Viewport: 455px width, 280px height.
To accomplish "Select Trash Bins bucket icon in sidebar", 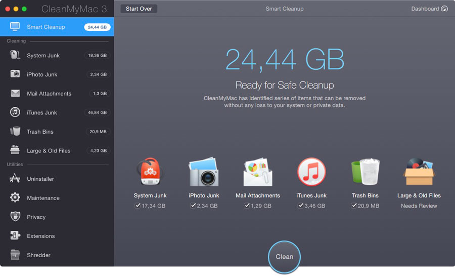I will click(15, 131).
